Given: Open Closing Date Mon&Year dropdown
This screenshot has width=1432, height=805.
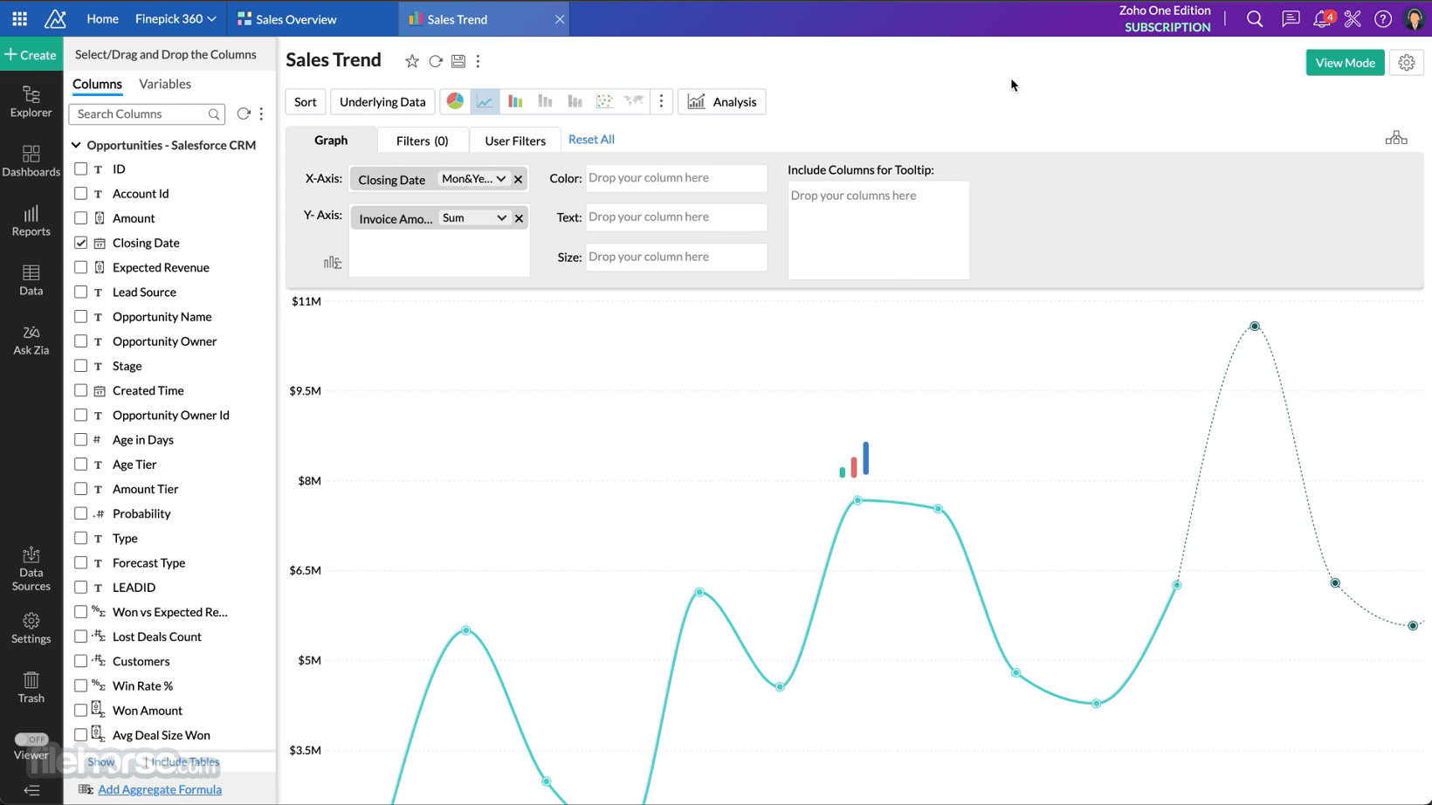Looking at the screenshot, I should tap(473, 179).
